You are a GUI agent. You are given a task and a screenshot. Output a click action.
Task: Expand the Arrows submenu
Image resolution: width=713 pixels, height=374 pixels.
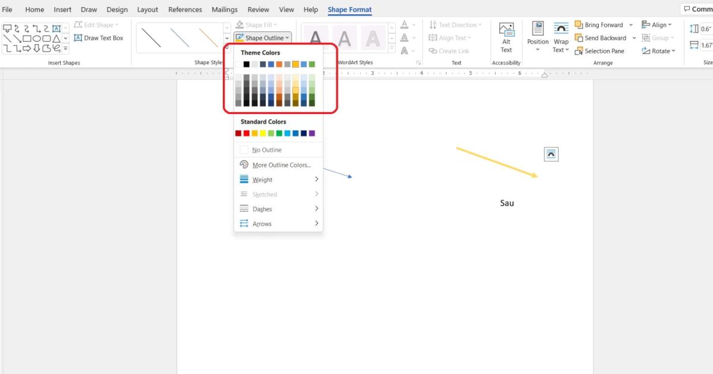(278, 224)
